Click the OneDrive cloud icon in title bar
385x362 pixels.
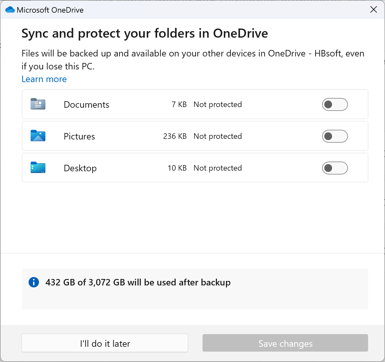click(10, 10)
